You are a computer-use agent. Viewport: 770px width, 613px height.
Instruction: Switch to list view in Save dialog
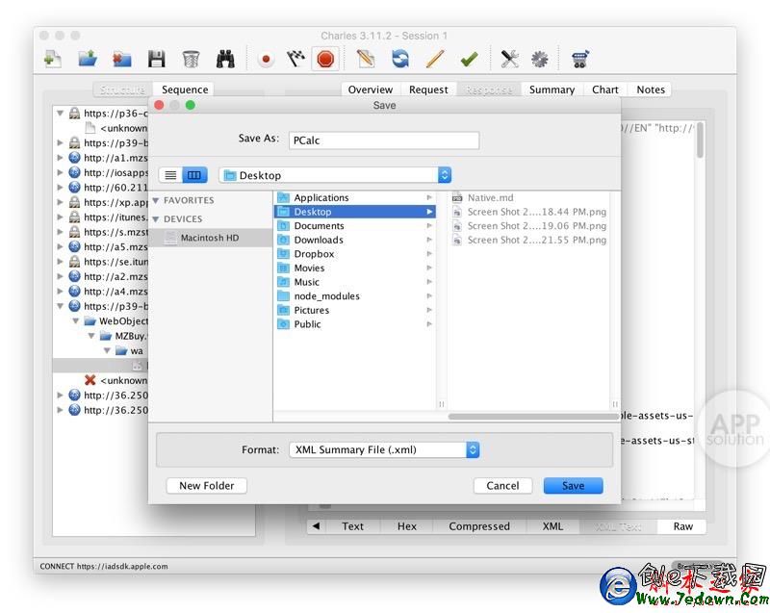pyautogui.click(x=170, y=175)
